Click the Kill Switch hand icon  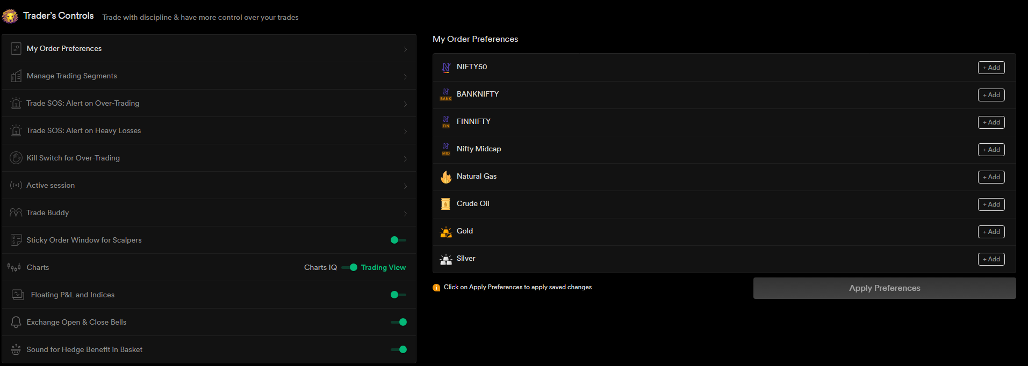(x=16, y=158)
